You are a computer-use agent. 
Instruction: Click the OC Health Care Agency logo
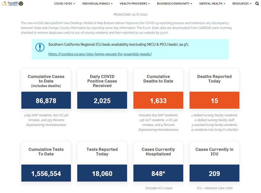(x=12, y=3)
